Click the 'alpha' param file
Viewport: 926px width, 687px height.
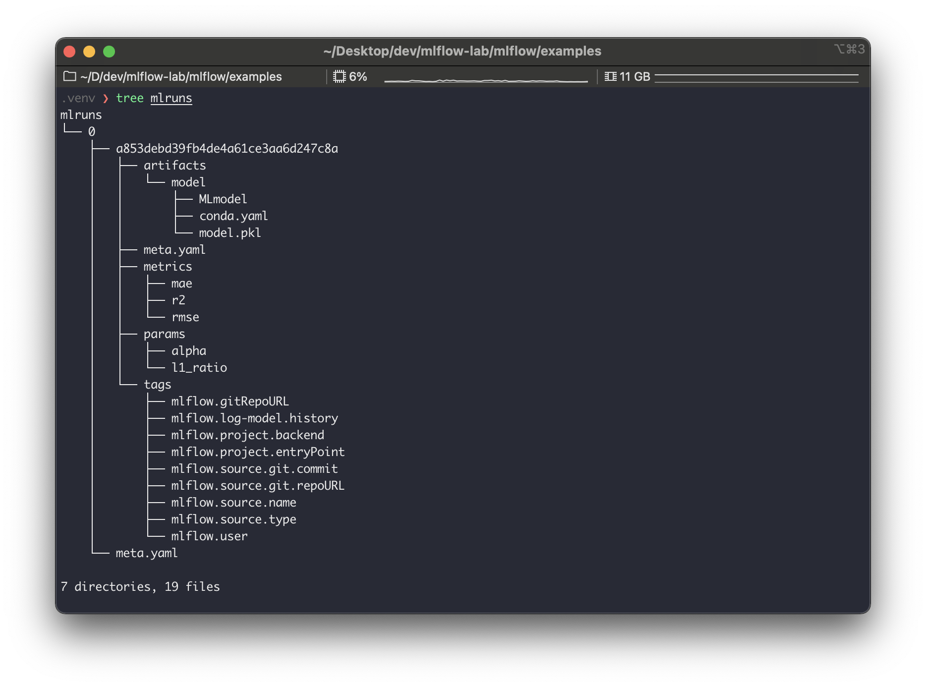(x=189, y=351)
